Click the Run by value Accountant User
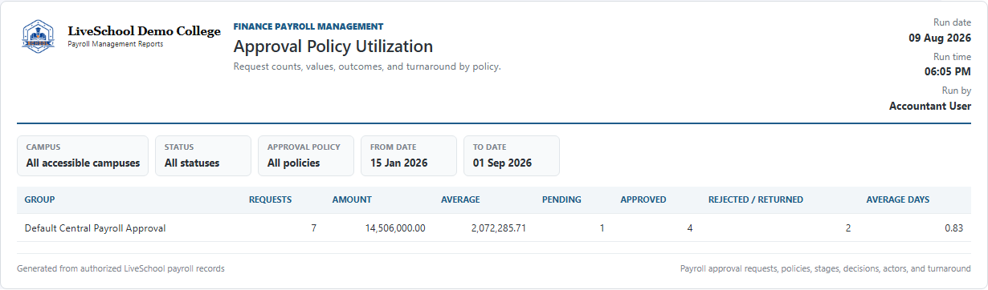The width and height of the screenshot is (988, 290). [x=930, y=106]
